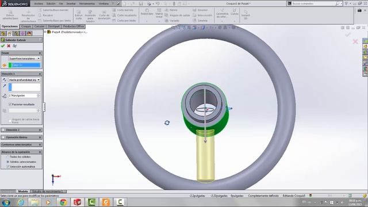The width and height of the screenshot is (368, 207).
Task: Switch to the Productos Office tab
Action: pos(74,26)
